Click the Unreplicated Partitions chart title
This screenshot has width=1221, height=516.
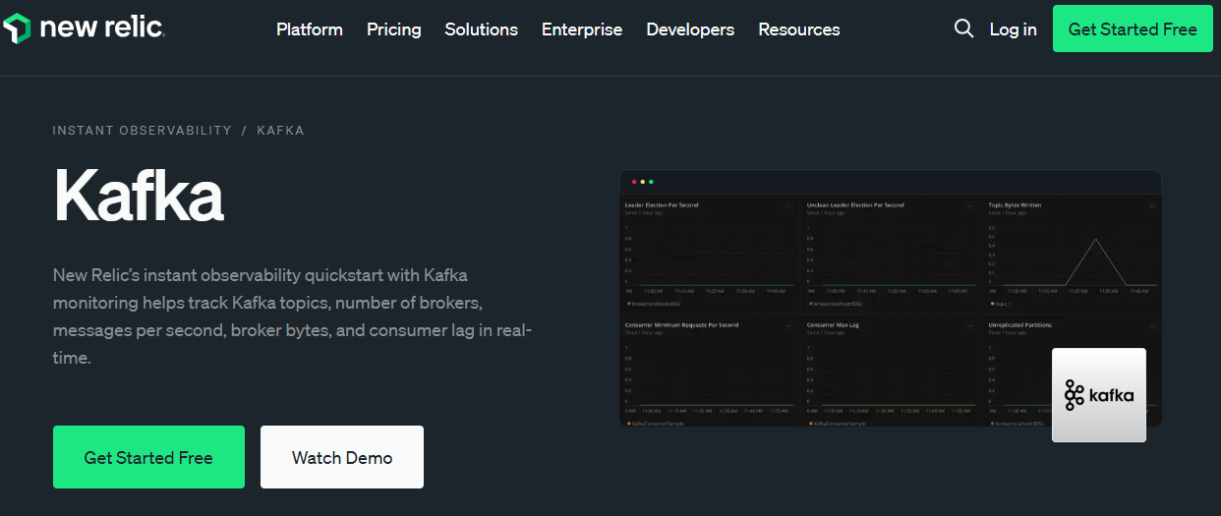1020,324
